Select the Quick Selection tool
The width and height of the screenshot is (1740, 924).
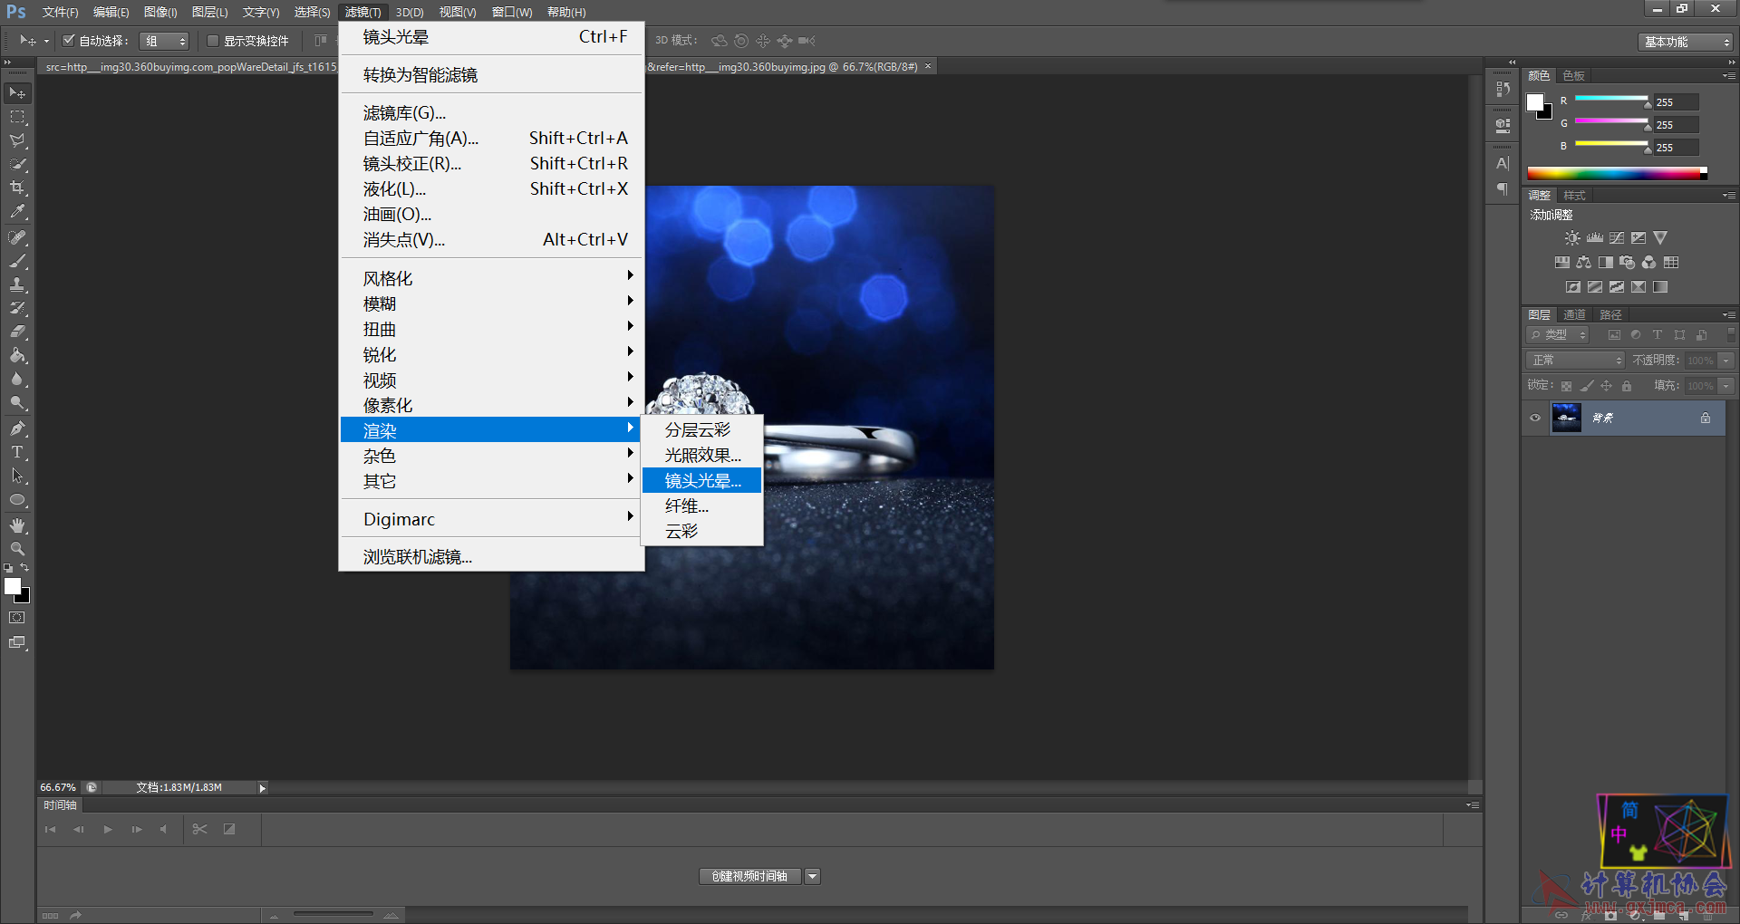pos(17,164)
